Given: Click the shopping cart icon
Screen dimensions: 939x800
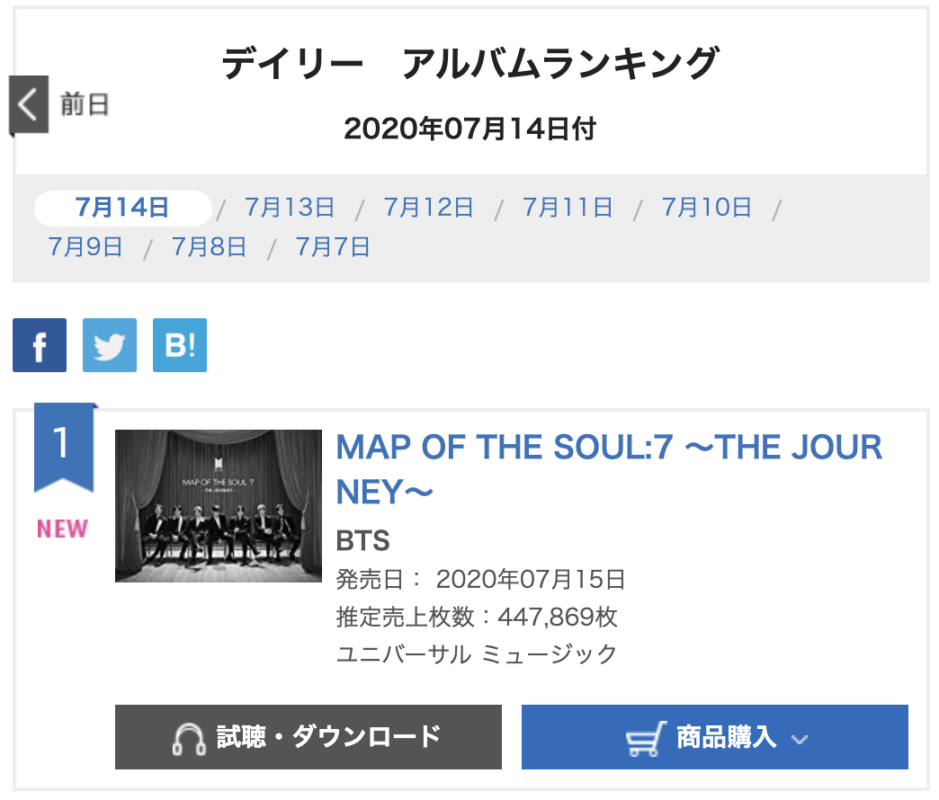Looking at the screenshot, I should 647,738.
